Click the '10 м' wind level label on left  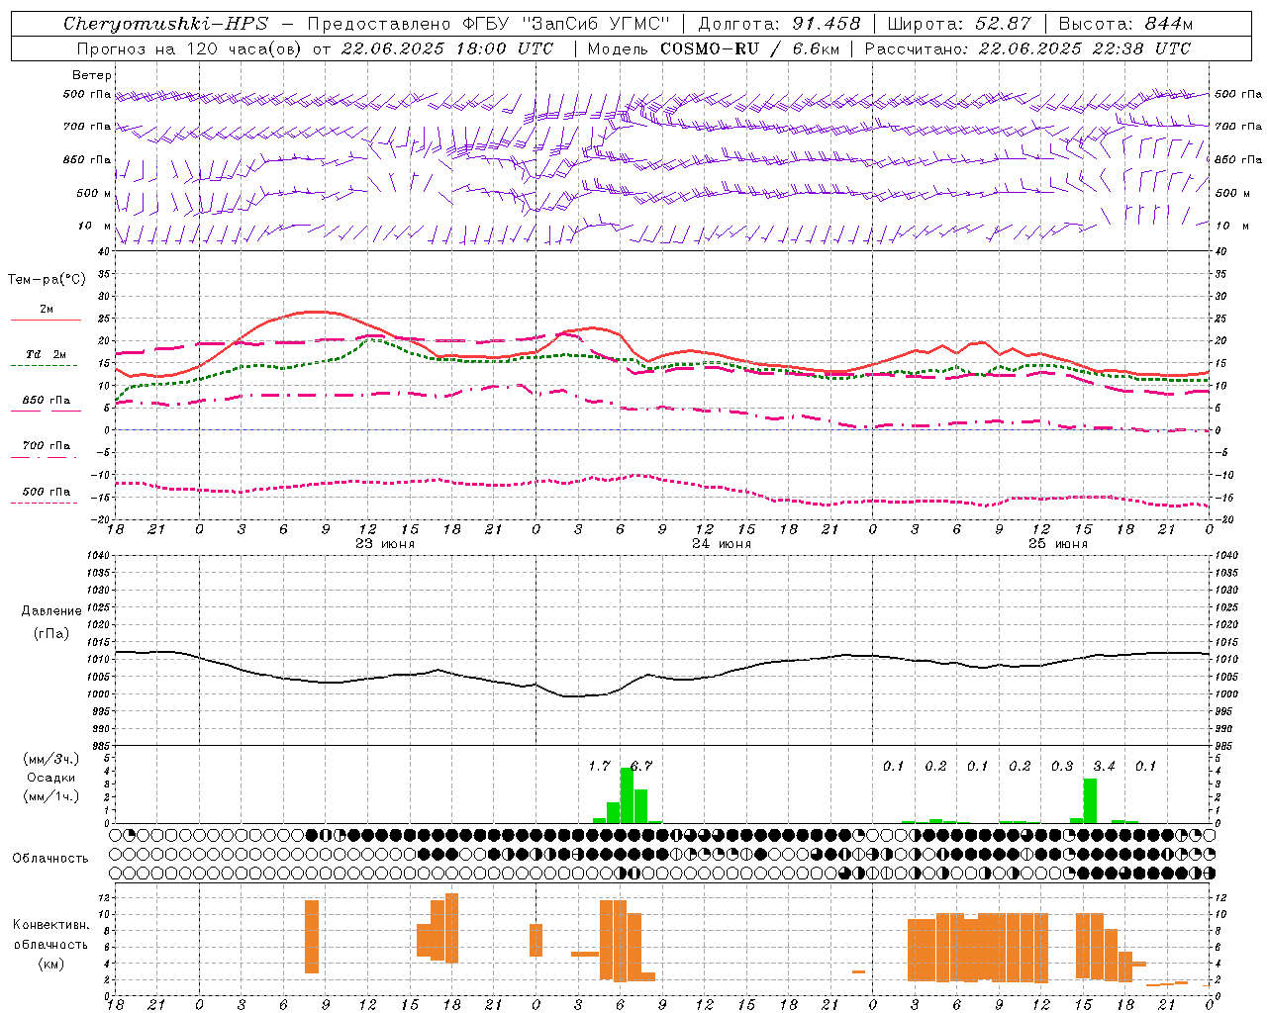[x=96, y=226]
